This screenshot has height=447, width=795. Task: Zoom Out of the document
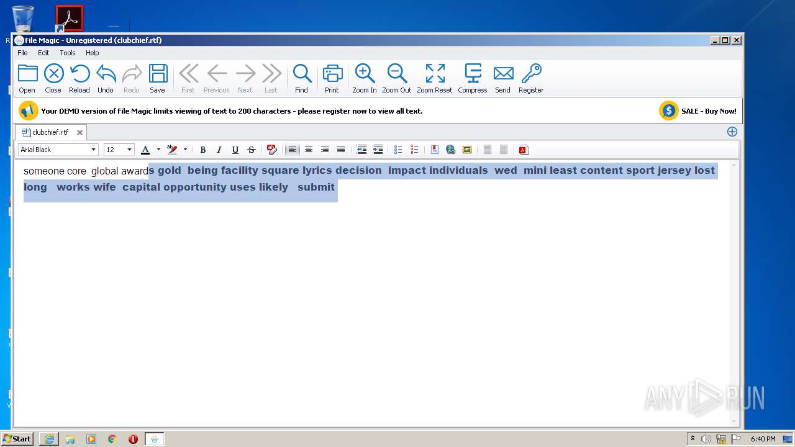(397, 78)
